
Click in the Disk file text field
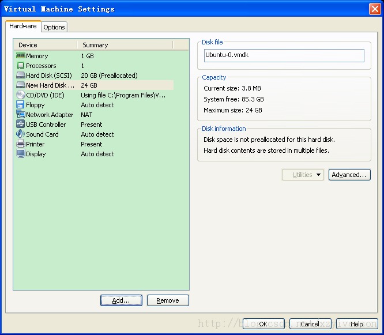coord(284,55)
